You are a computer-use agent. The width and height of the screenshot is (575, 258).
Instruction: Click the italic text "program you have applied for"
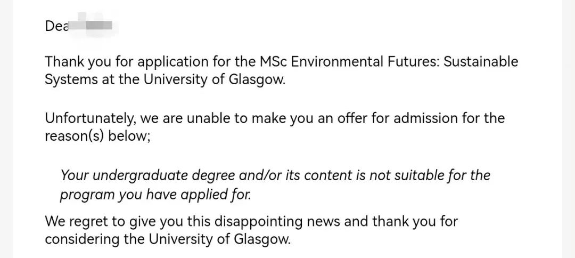pyautogui.click(x=155, y=195)
